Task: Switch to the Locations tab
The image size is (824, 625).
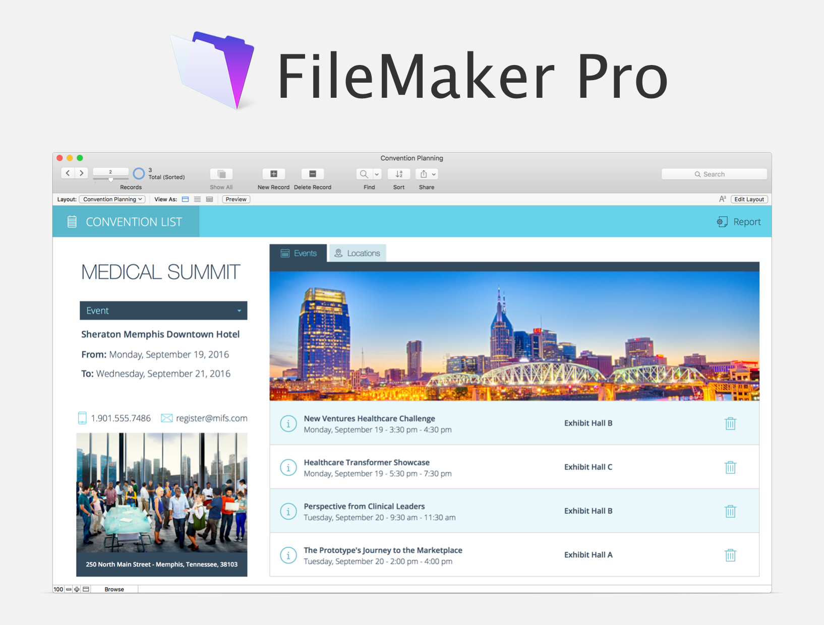Action: (357, 253)
